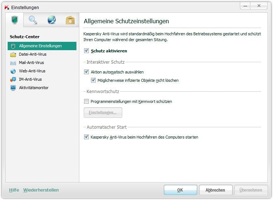Minimize the Einstellungen window
This screenshot has height=200, width=273.
click(x=245, y=6)
